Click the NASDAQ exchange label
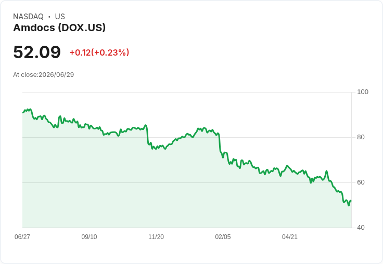Viewport: 383px width, 264px height. point(28,17)
